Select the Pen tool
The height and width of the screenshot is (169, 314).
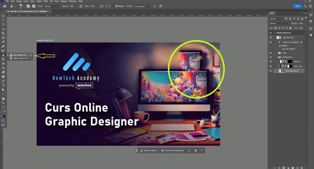[3, 81]
